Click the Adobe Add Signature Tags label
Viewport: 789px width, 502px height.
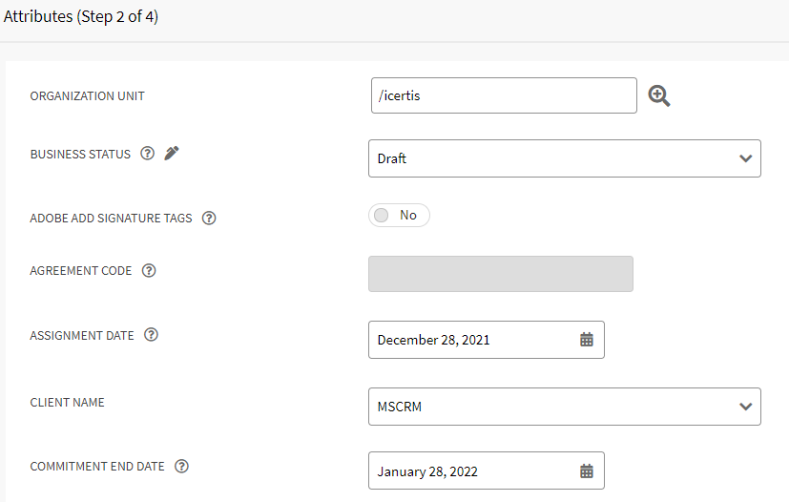pyautogui.click(x=111, y=219)
